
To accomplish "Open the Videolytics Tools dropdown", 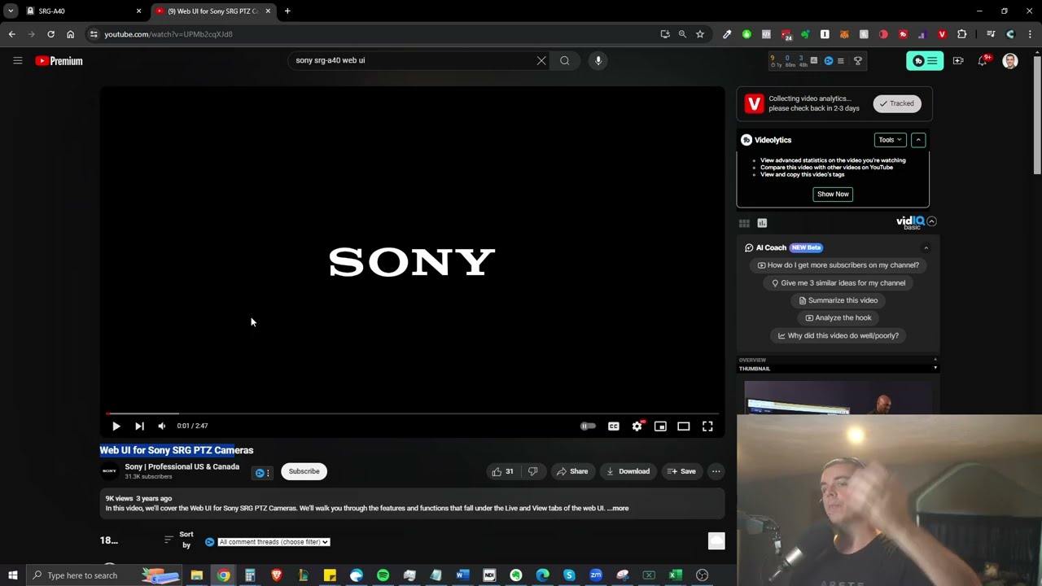I will (890, 140).
